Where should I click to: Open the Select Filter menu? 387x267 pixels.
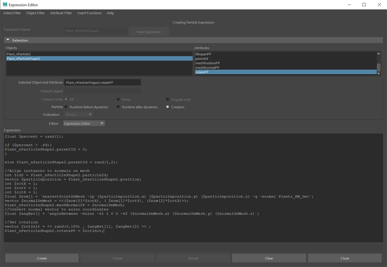coord(12,13)
